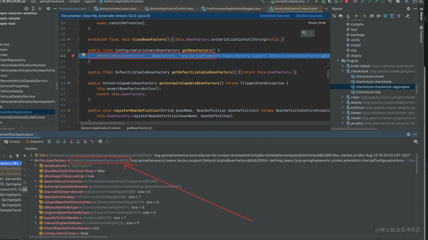Click the View link for beanFactory value

[x=411, y=160]
